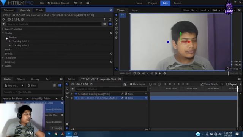Toggle loop playback in Viewer
The width and height of the screenshot is (243, 137).
pos(134,73)
